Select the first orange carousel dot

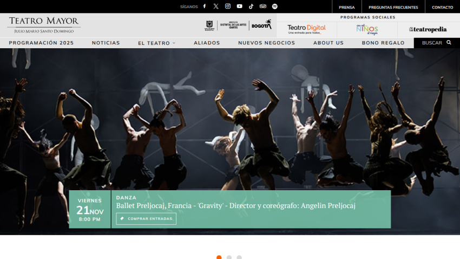coord(219,257)
